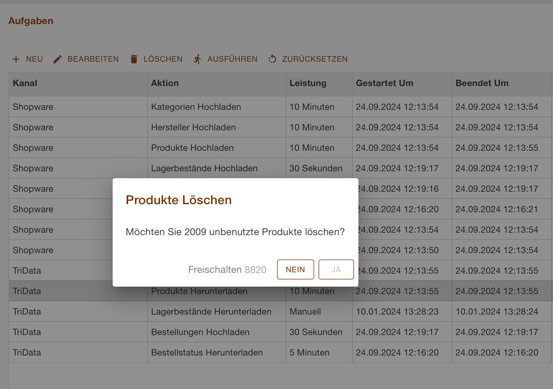The width and height of the screenshot is (553, 389).
Task: Click the LÖSCHEN toolbar label
Action: point(163,59)
